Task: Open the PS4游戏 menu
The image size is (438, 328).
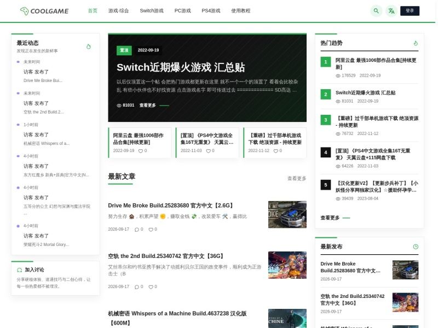Action: coord(211,10)
